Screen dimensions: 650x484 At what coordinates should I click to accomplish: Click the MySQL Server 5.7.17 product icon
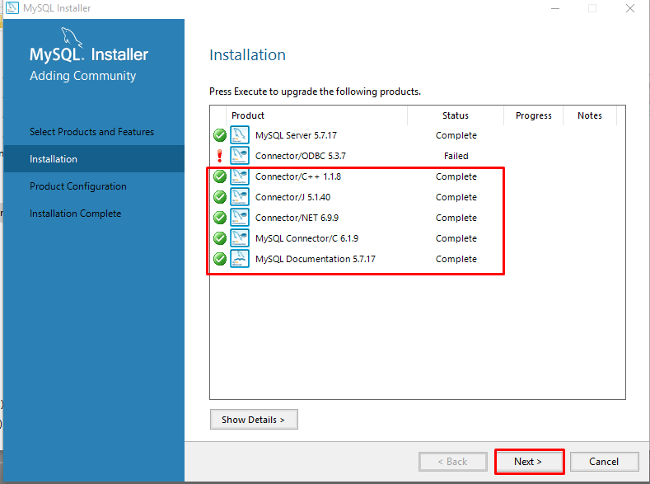[240, 135]
